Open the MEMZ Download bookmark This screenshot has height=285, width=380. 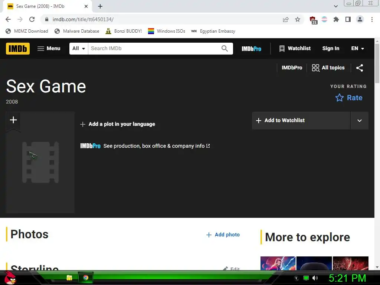pyautogui.click(x=27, y=31)
